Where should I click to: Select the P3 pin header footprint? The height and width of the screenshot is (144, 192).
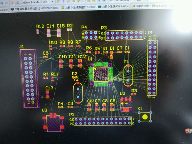tap(124, 35)
